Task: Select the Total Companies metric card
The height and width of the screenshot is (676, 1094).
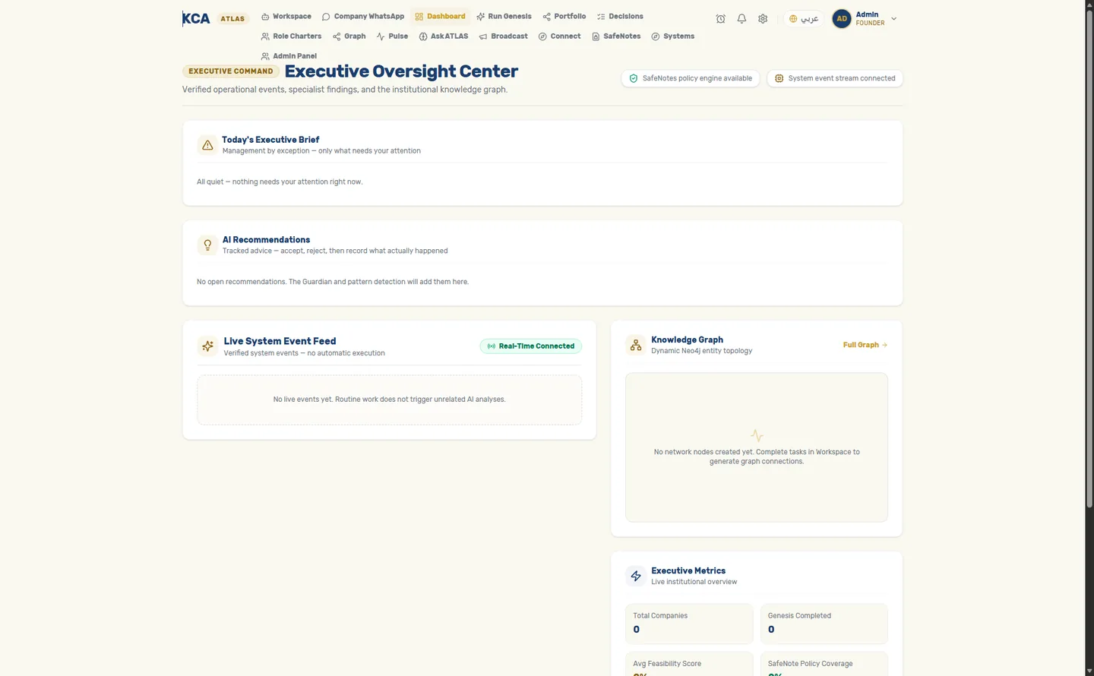Action: [689, 624]
